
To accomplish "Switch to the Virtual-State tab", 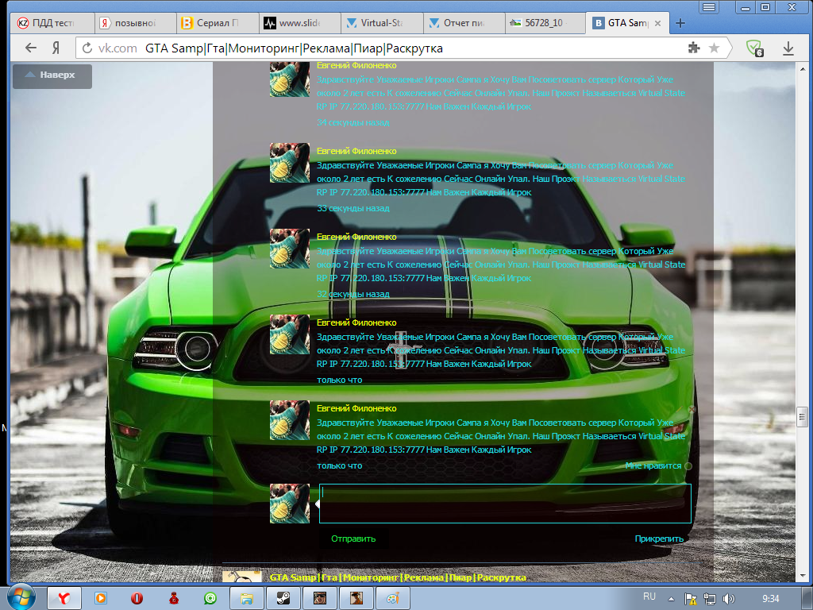I will click(382, 23).
